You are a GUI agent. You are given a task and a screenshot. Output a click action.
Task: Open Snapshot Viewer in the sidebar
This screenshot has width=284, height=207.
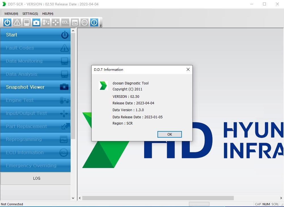[x=35, y=87]
